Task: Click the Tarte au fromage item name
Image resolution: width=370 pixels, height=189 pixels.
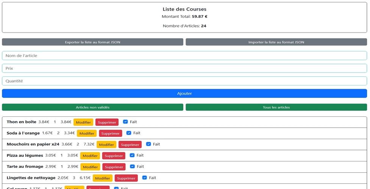Action: (x=25, y=167)
